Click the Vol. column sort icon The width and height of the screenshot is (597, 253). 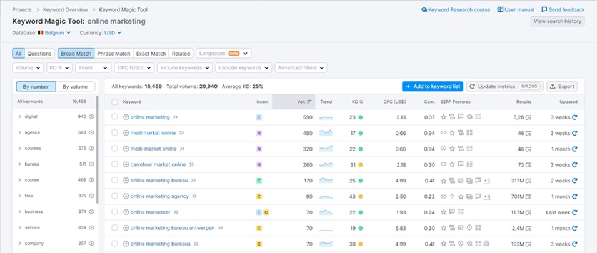click(x=310, y=102)
